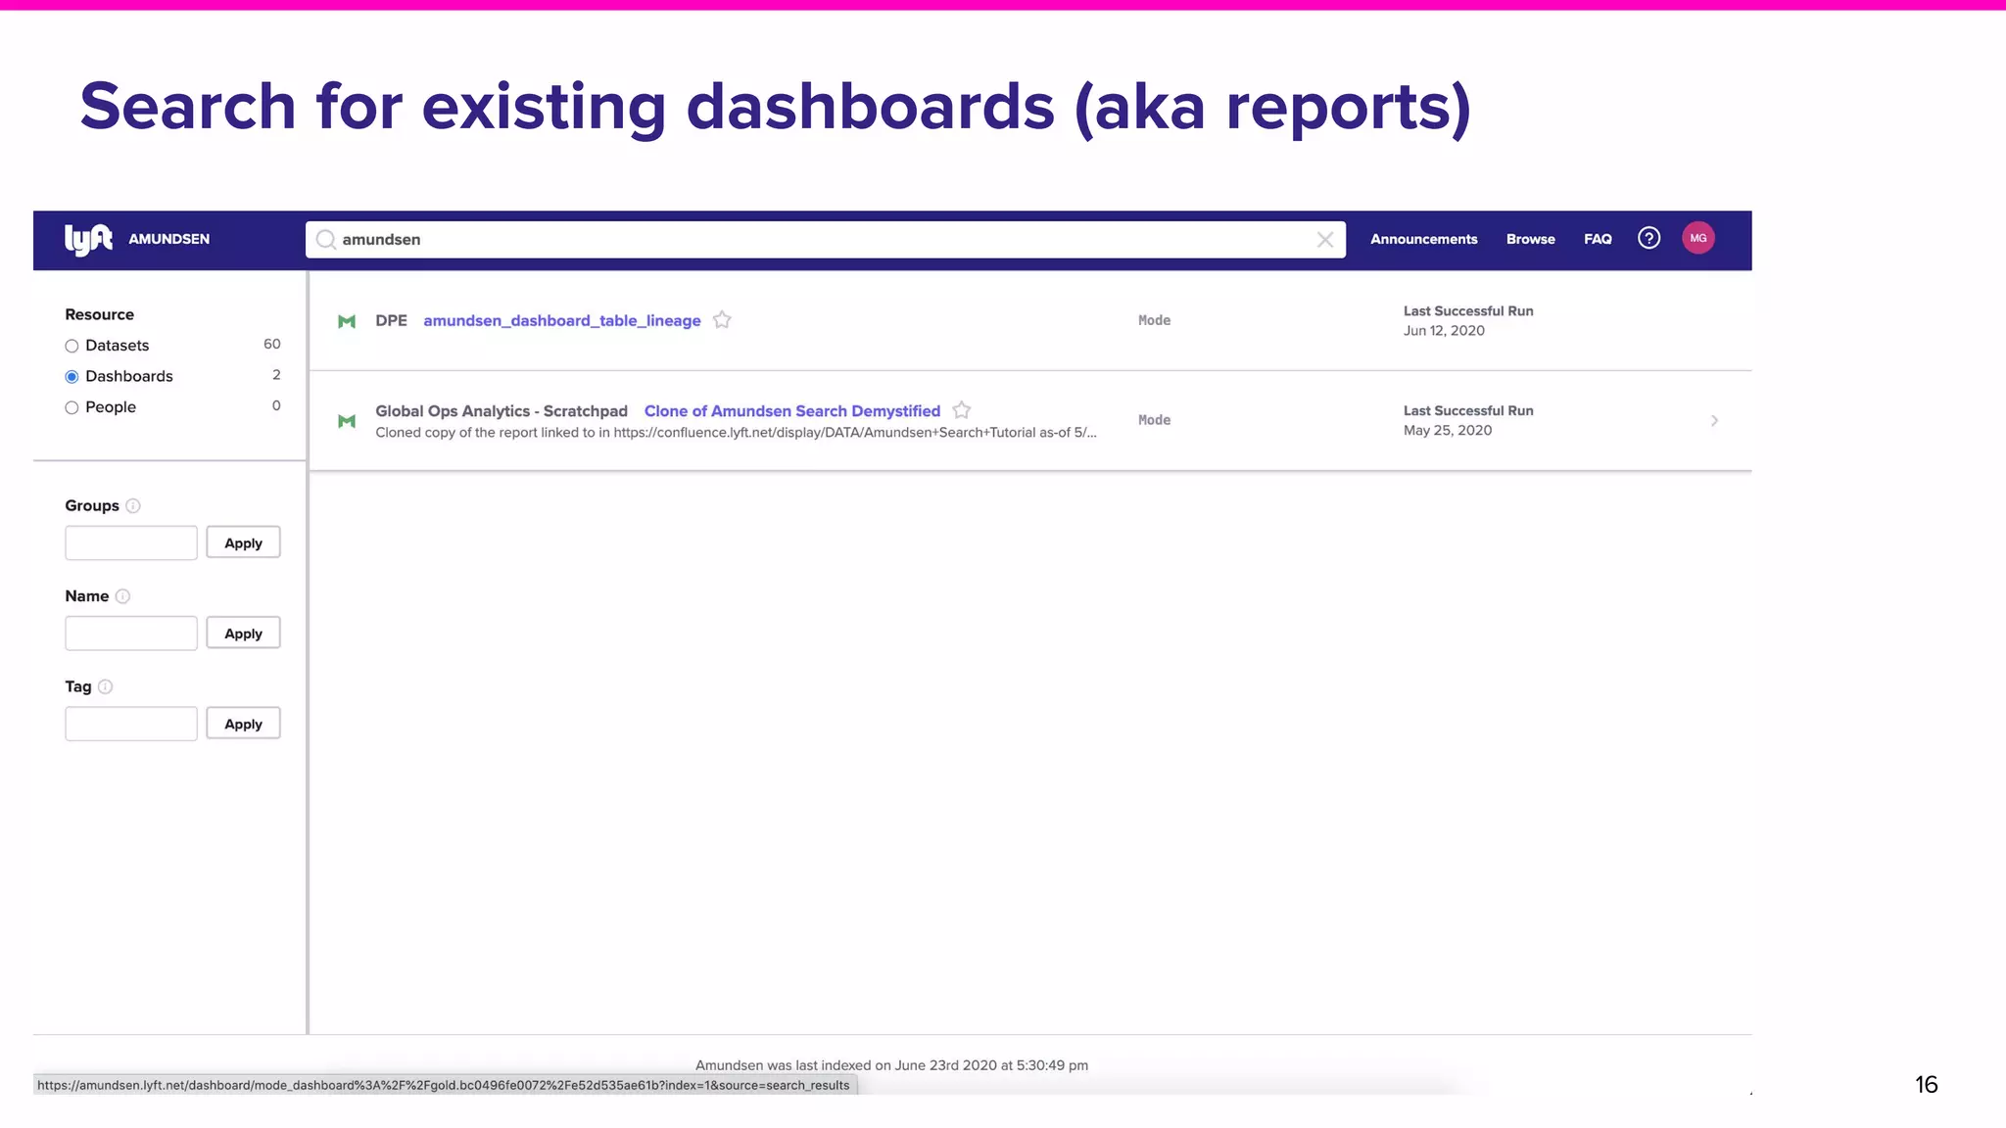Viewport: 2006px width, 1128px height.
Task: Select the People resource radio
Action: [x=72, y=408]
